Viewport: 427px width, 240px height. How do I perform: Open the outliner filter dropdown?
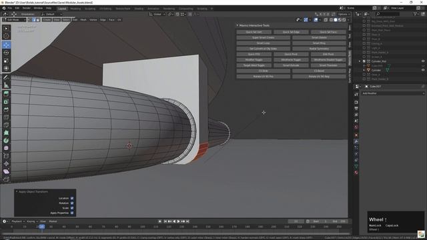tap(416, 14)
